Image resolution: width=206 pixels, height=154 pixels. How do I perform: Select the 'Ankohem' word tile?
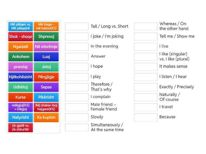pyautogui.click(x=21, y=57)
